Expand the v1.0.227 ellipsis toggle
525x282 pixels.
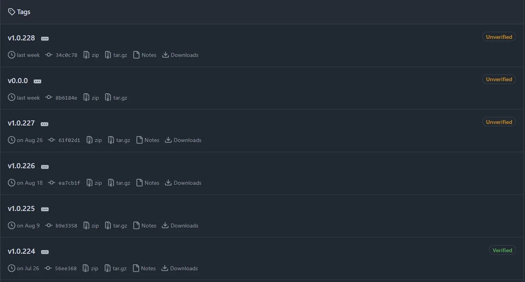pos(45,124)
